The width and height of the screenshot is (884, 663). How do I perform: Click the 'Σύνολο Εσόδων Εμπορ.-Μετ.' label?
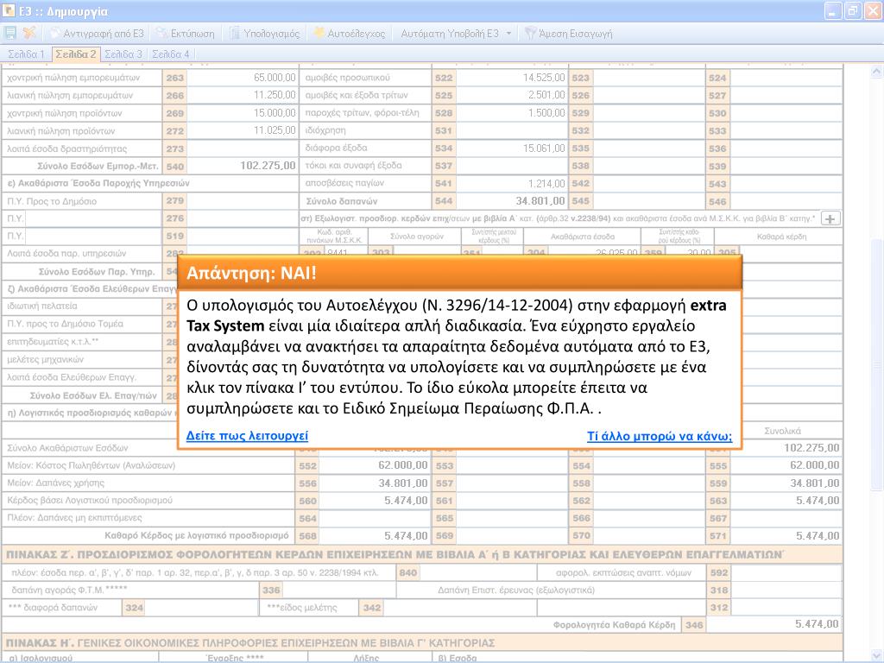(98, 167)
